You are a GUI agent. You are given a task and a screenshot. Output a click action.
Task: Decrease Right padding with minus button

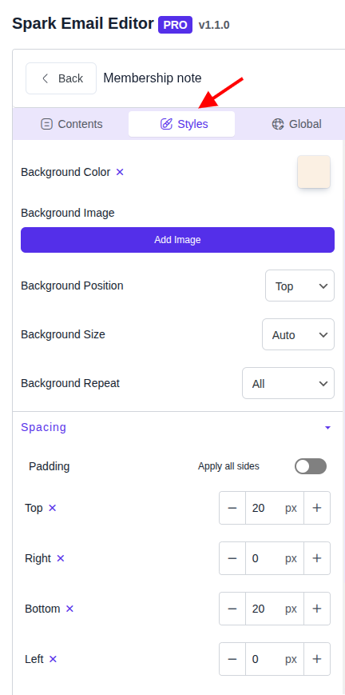[x=232, y=558]
